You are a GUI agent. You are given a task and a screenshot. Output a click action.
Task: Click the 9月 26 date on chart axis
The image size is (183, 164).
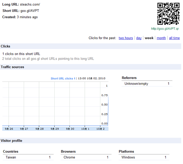click(9, 129)
